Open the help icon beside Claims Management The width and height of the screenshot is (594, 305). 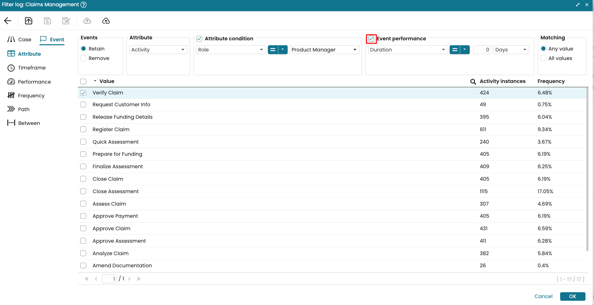83,5
